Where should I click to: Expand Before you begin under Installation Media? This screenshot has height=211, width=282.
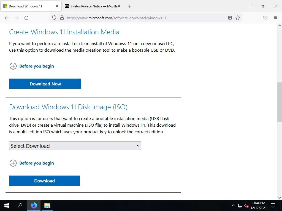pos(32,66)
